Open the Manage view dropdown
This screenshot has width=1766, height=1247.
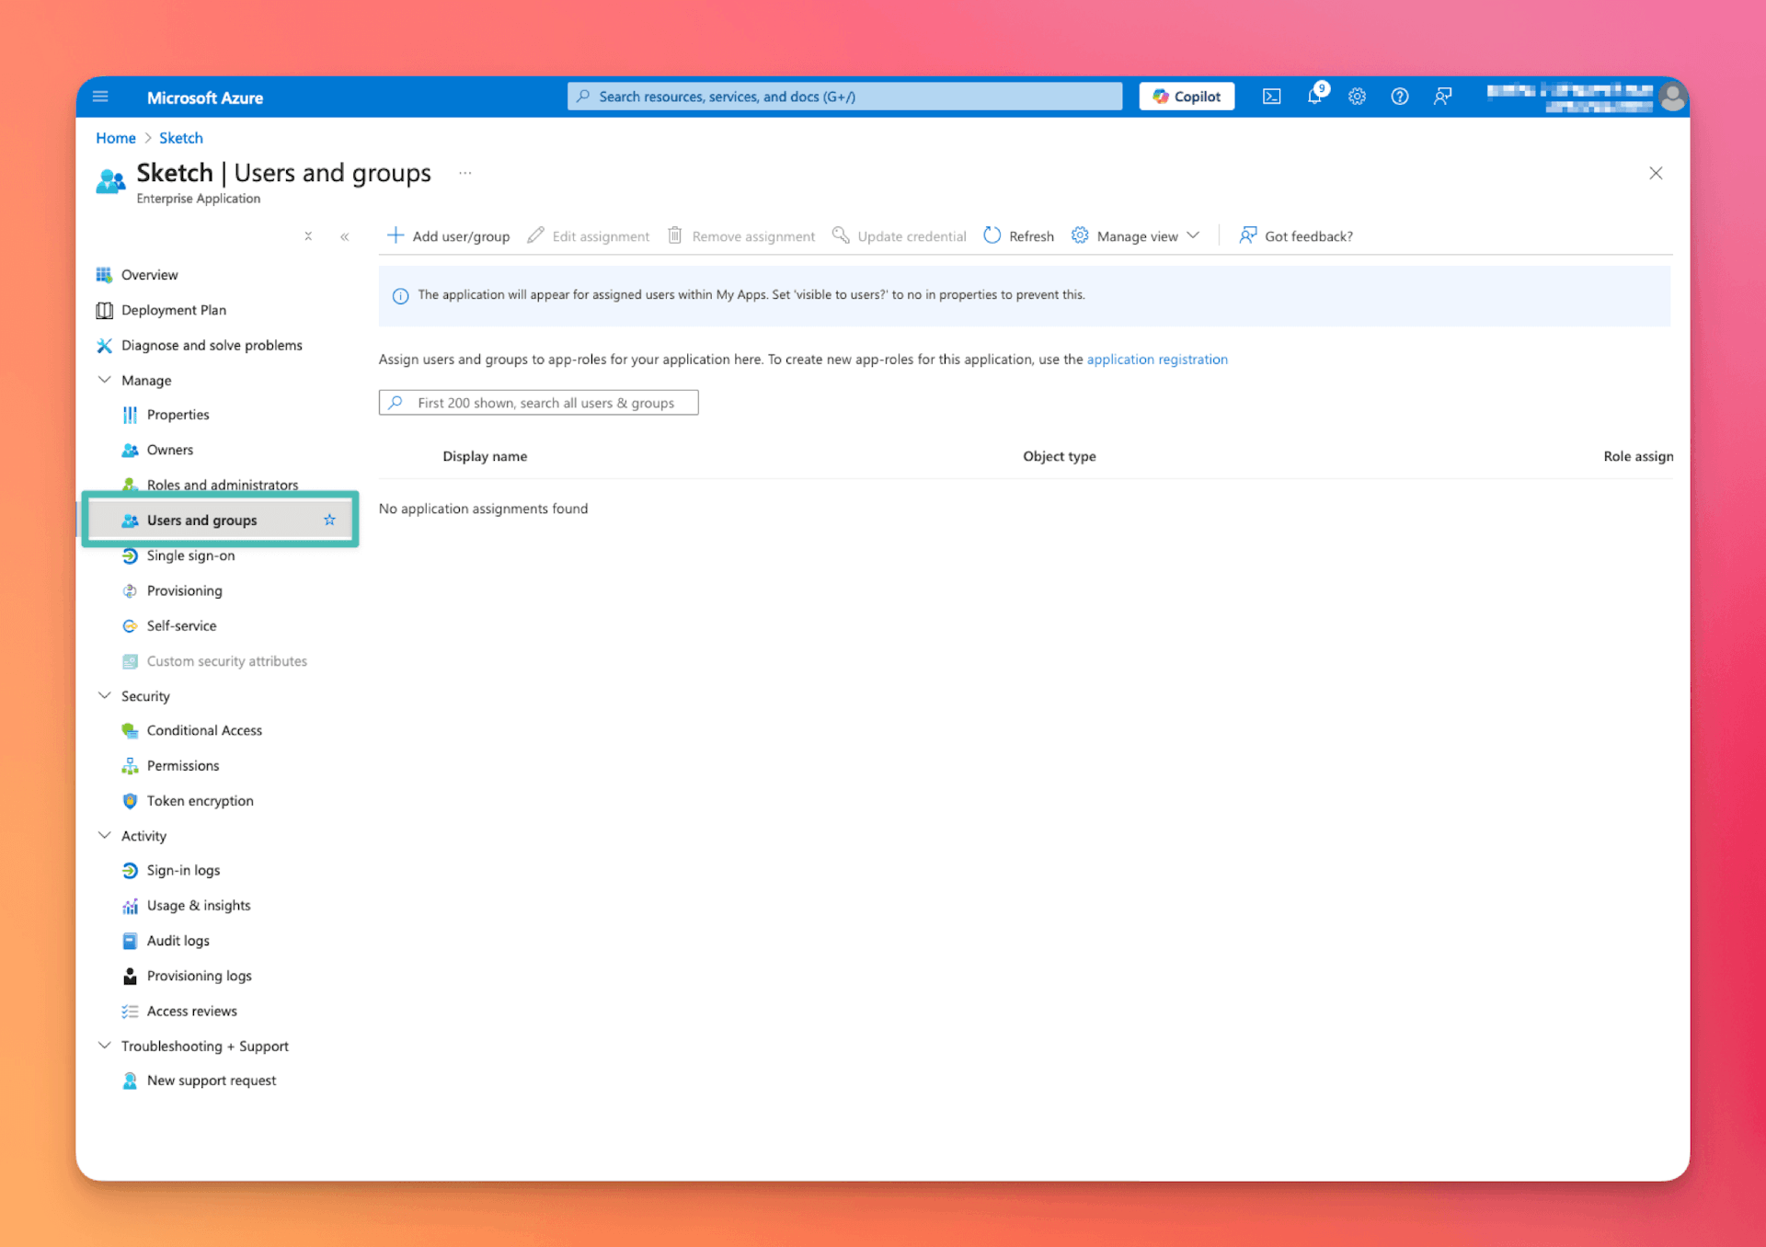click(x=1135, y=236)
